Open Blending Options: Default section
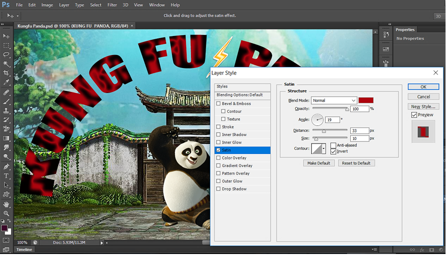This screenshot has height=255, width=446. tap(243, 95)
